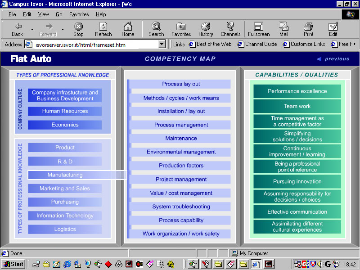Click the Windows Start button

pos(13,264)
